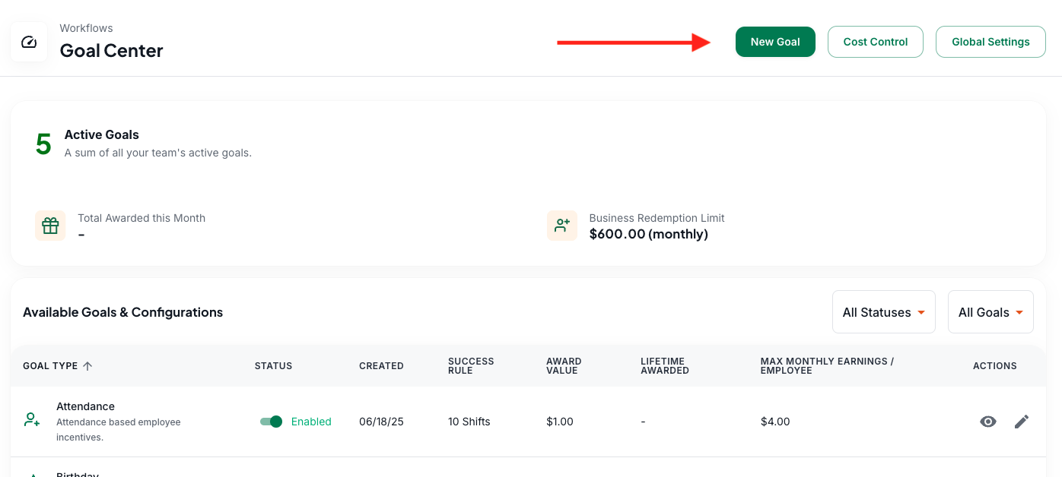
Task: Click the Available Goals & Configurations heading
Action: [123, 312]
